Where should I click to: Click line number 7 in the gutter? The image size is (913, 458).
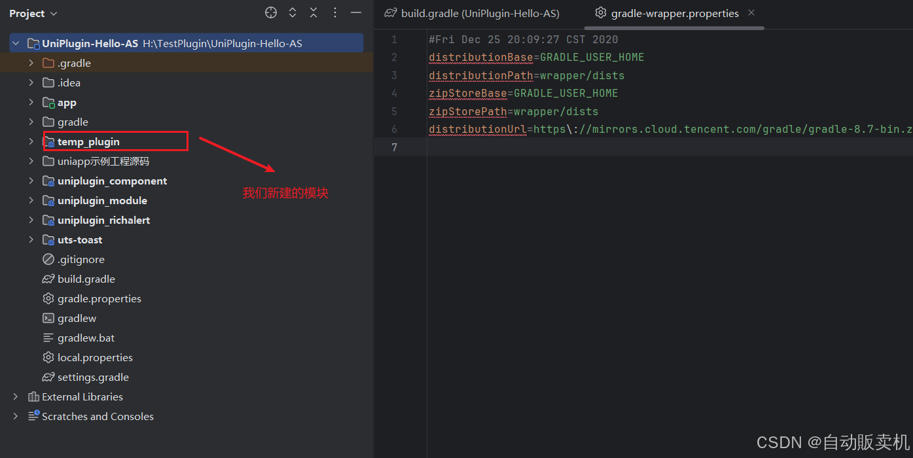pyautogui.click(x=394, y=147)
